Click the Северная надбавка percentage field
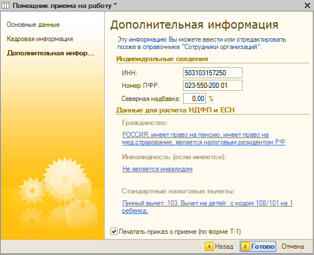The width and height of the screenshot is (314, 255). (x=194, y=99)
